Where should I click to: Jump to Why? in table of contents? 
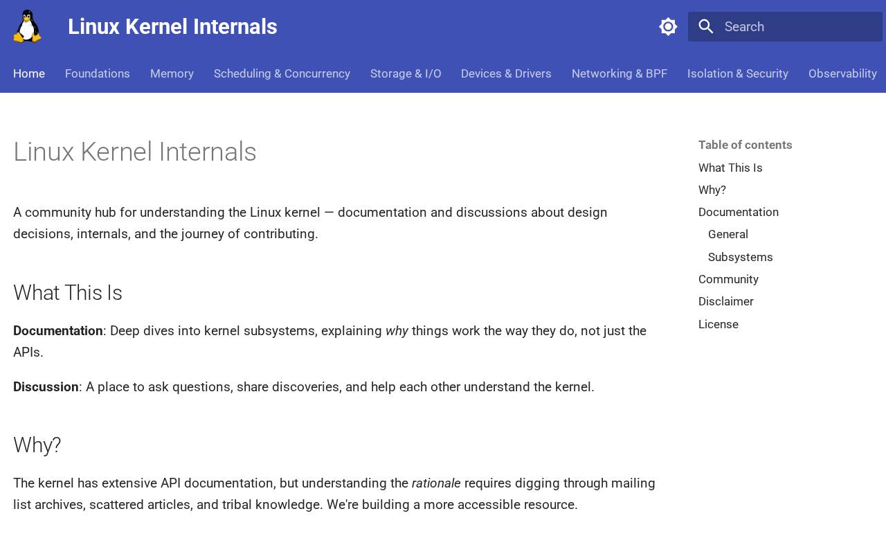pos(712,190)
